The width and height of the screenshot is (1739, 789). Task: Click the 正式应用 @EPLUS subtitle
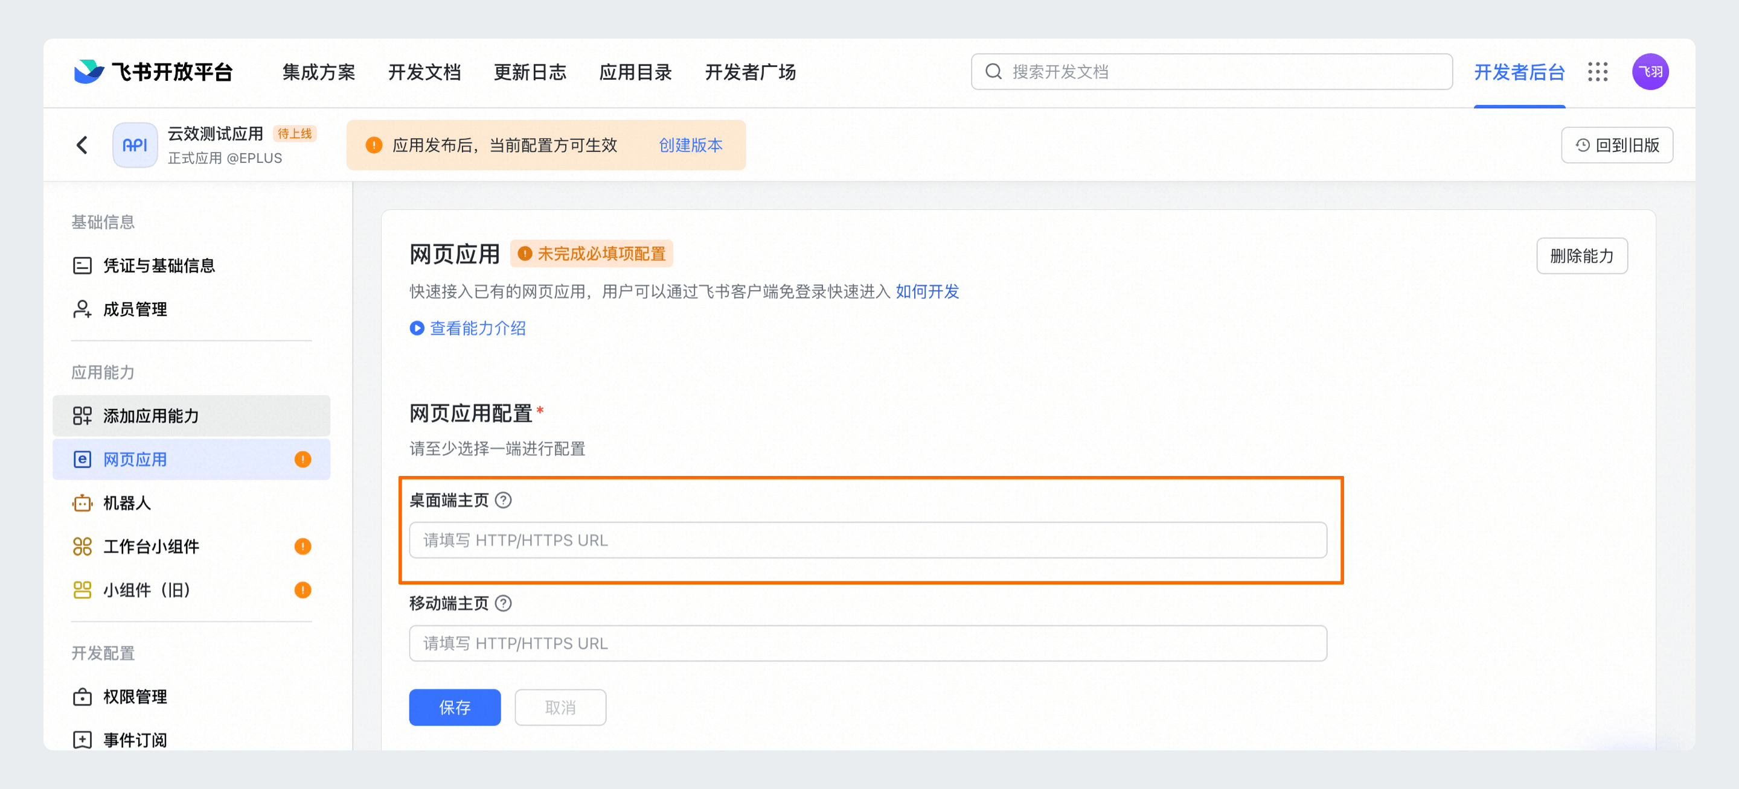click(x=225, y=158)
